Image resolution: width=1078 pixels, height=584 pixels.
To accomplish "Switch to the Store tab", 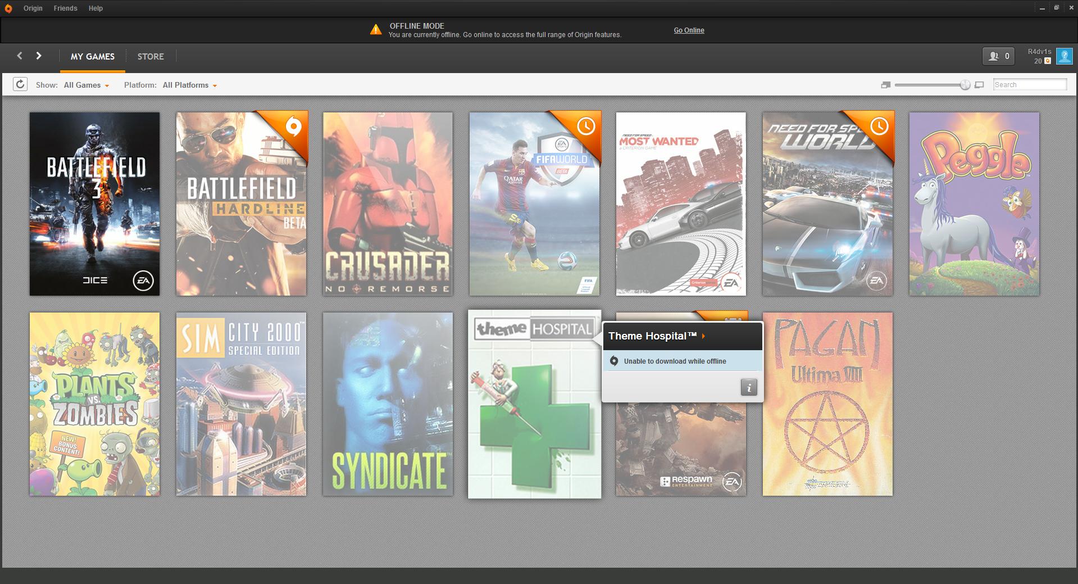I will pos(151,56).
